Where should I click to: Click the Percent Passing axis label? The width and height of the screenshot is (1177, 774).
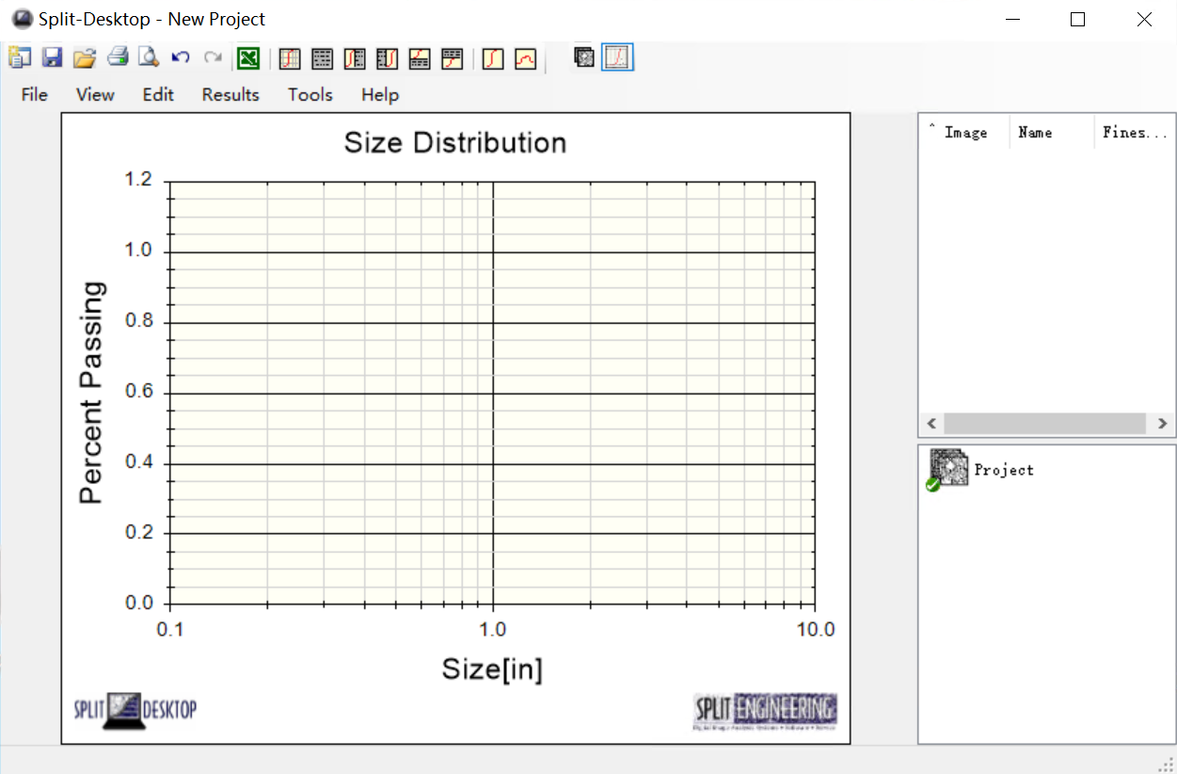pos(90,392)
